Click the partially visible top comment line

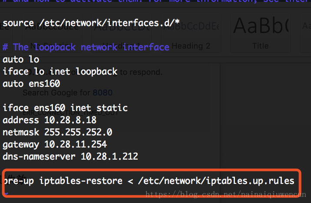click(x=155, y=2)
